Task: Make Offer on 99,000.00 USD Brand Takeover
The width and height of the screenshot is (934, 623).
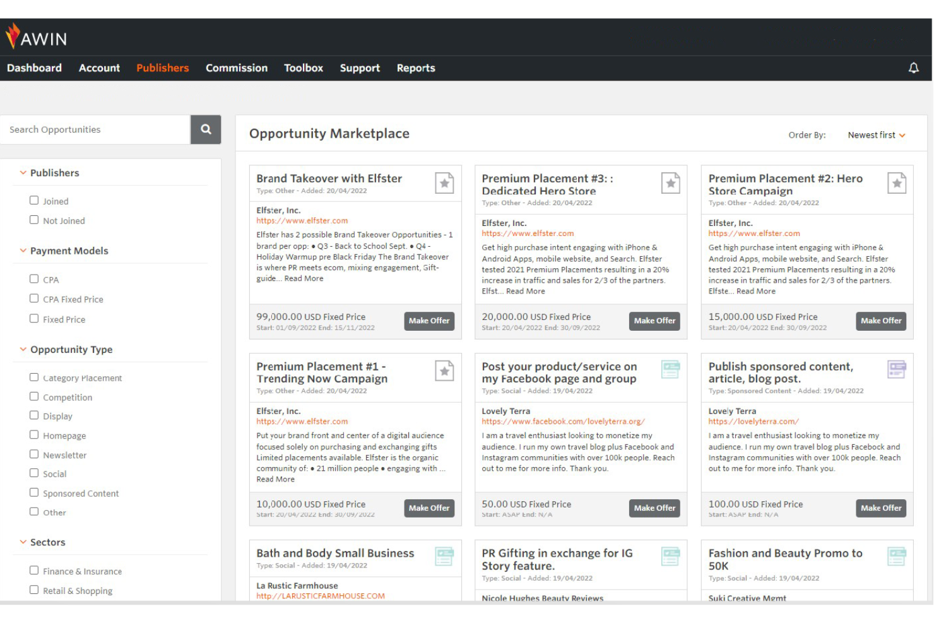Action: click(429, 321)
